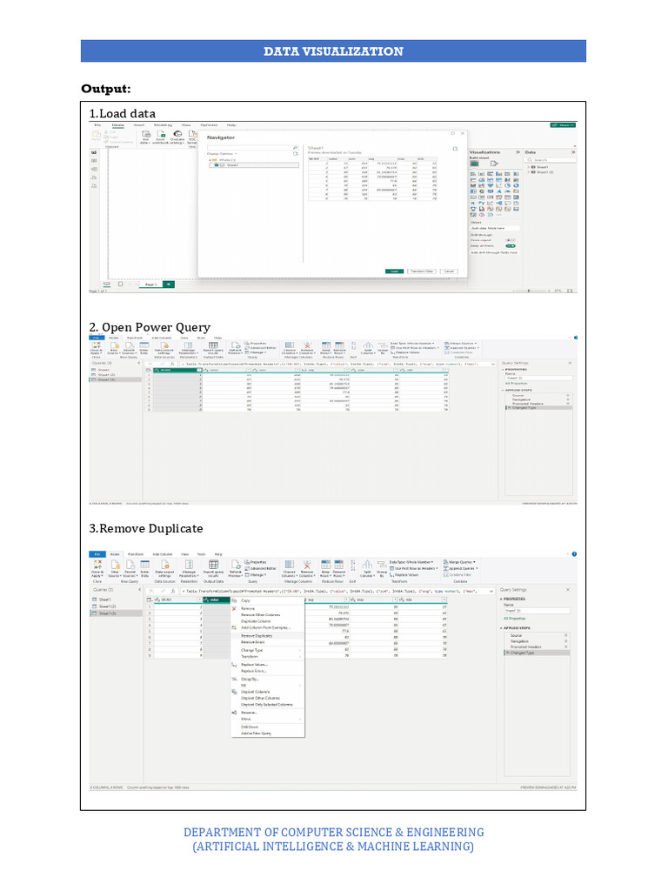Open Manage dropdown in Remove Duplicate screenshot ribbon
The image size is (668, 891).
pyautogui.click(x=256, y=575)
